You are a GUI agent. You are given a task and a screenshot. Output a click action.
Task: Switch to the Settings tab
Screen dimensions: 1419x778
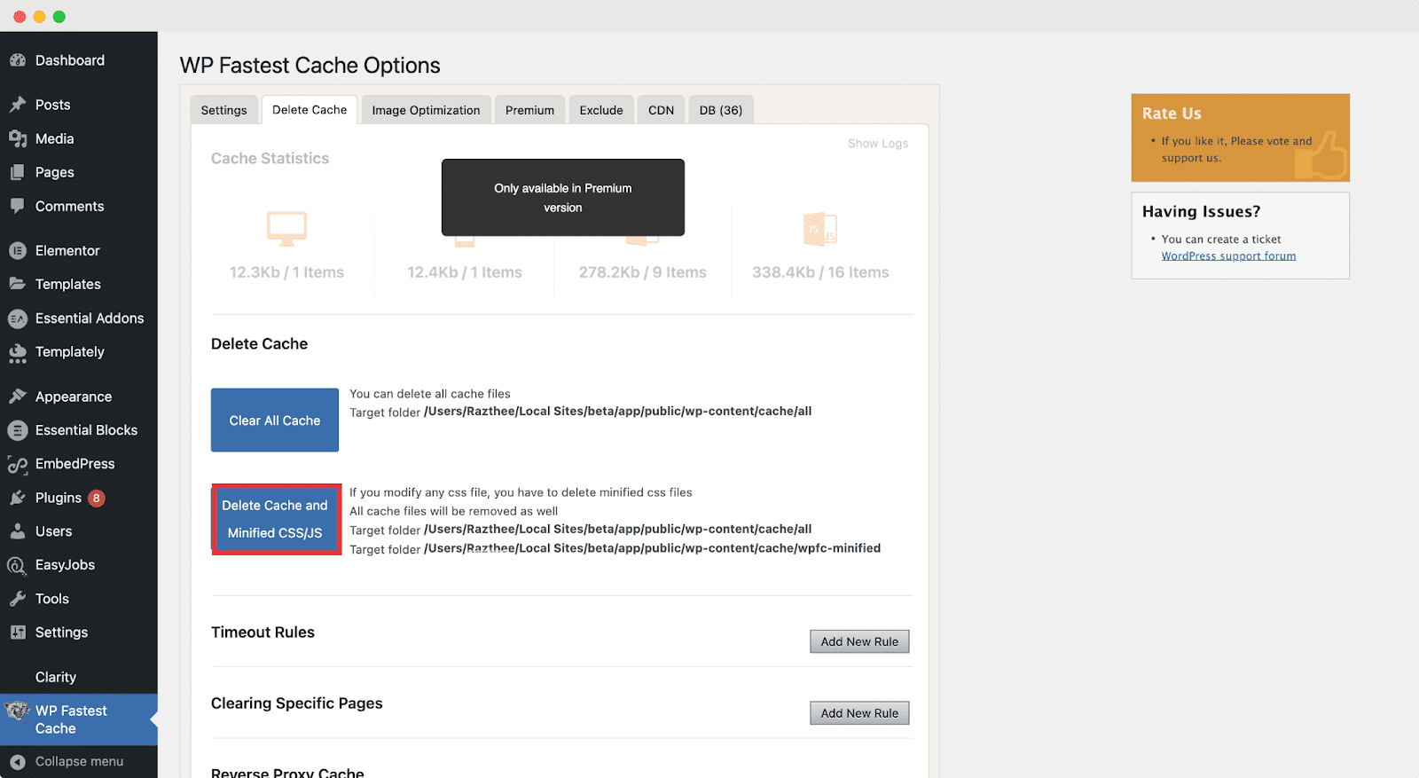[224, 110]
